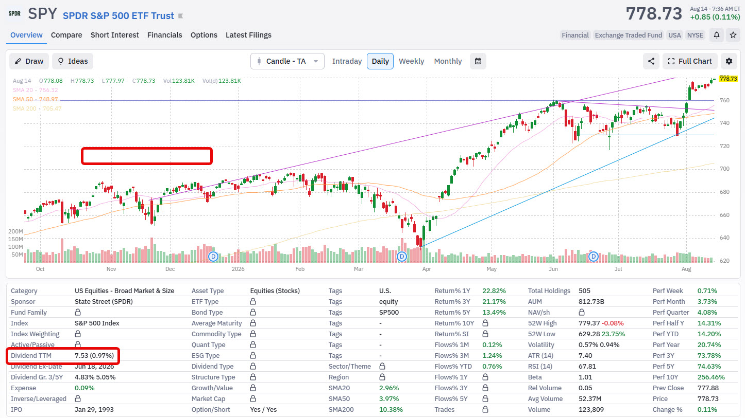Switch to the Short Interest tab

pyautogui.click(x=114, y=35)
